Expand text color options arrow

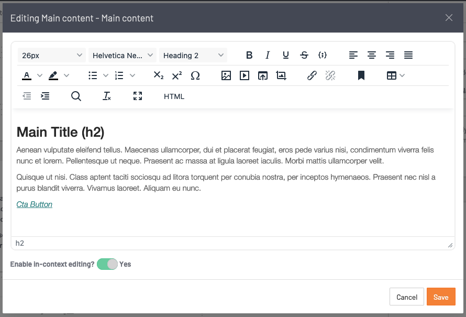pos(40,75)
